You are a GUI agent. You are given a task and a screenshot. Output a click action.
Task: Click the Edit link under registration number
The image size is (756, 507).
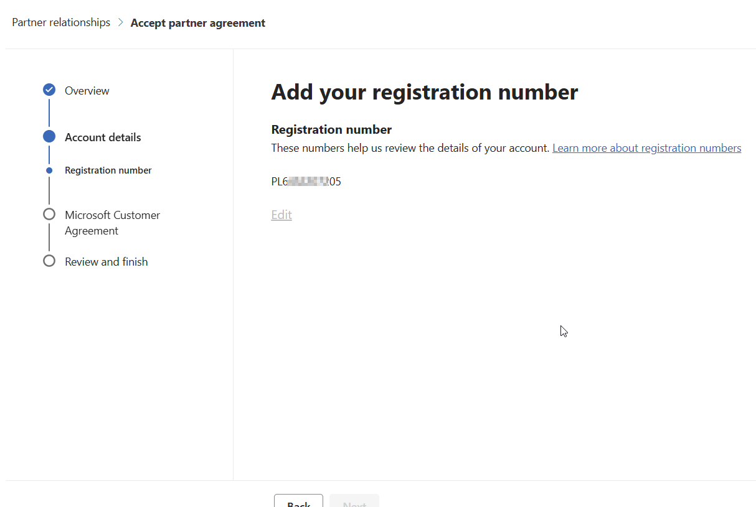[x=281, y=215]
